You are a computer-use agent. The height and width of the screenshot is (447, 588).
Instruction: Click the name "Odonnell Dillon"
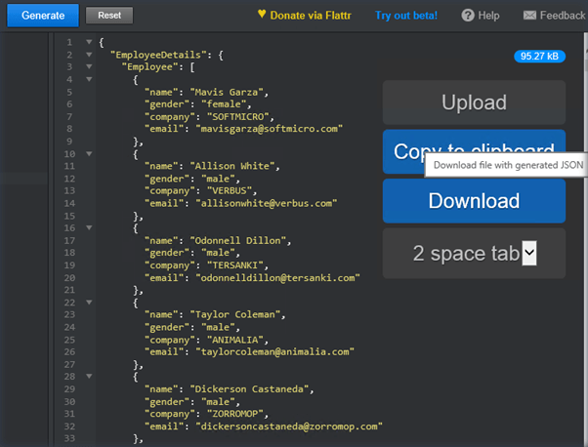tap(237, 240)
